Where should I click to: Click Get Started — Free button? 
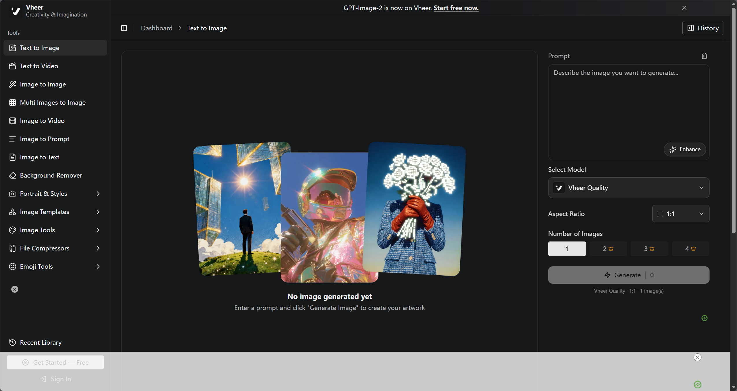(55, 362)
